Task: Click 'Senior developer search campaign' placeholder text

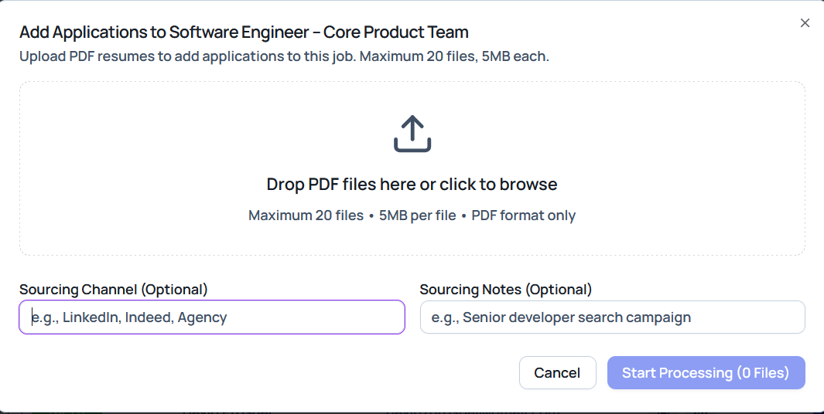Action: coord(576,317)
